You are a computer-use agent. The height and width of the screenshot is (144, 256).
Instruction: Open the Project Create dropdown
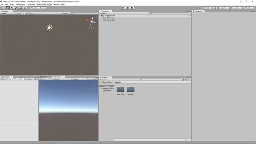[x=103, y=80]
